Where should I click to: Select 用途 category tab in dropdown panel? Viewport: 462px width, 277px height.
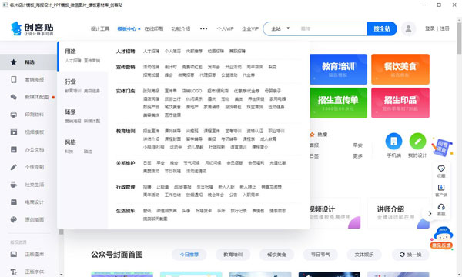[x=82, y=55]
